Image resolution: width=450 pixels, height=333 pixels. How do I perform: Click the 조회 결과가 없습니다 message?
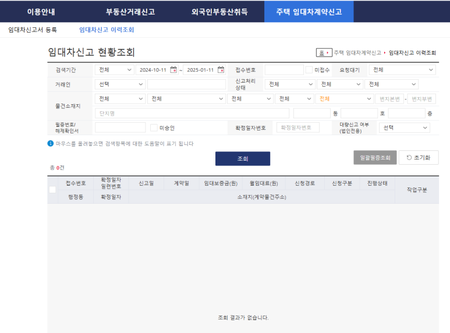(x=243, y=317)
